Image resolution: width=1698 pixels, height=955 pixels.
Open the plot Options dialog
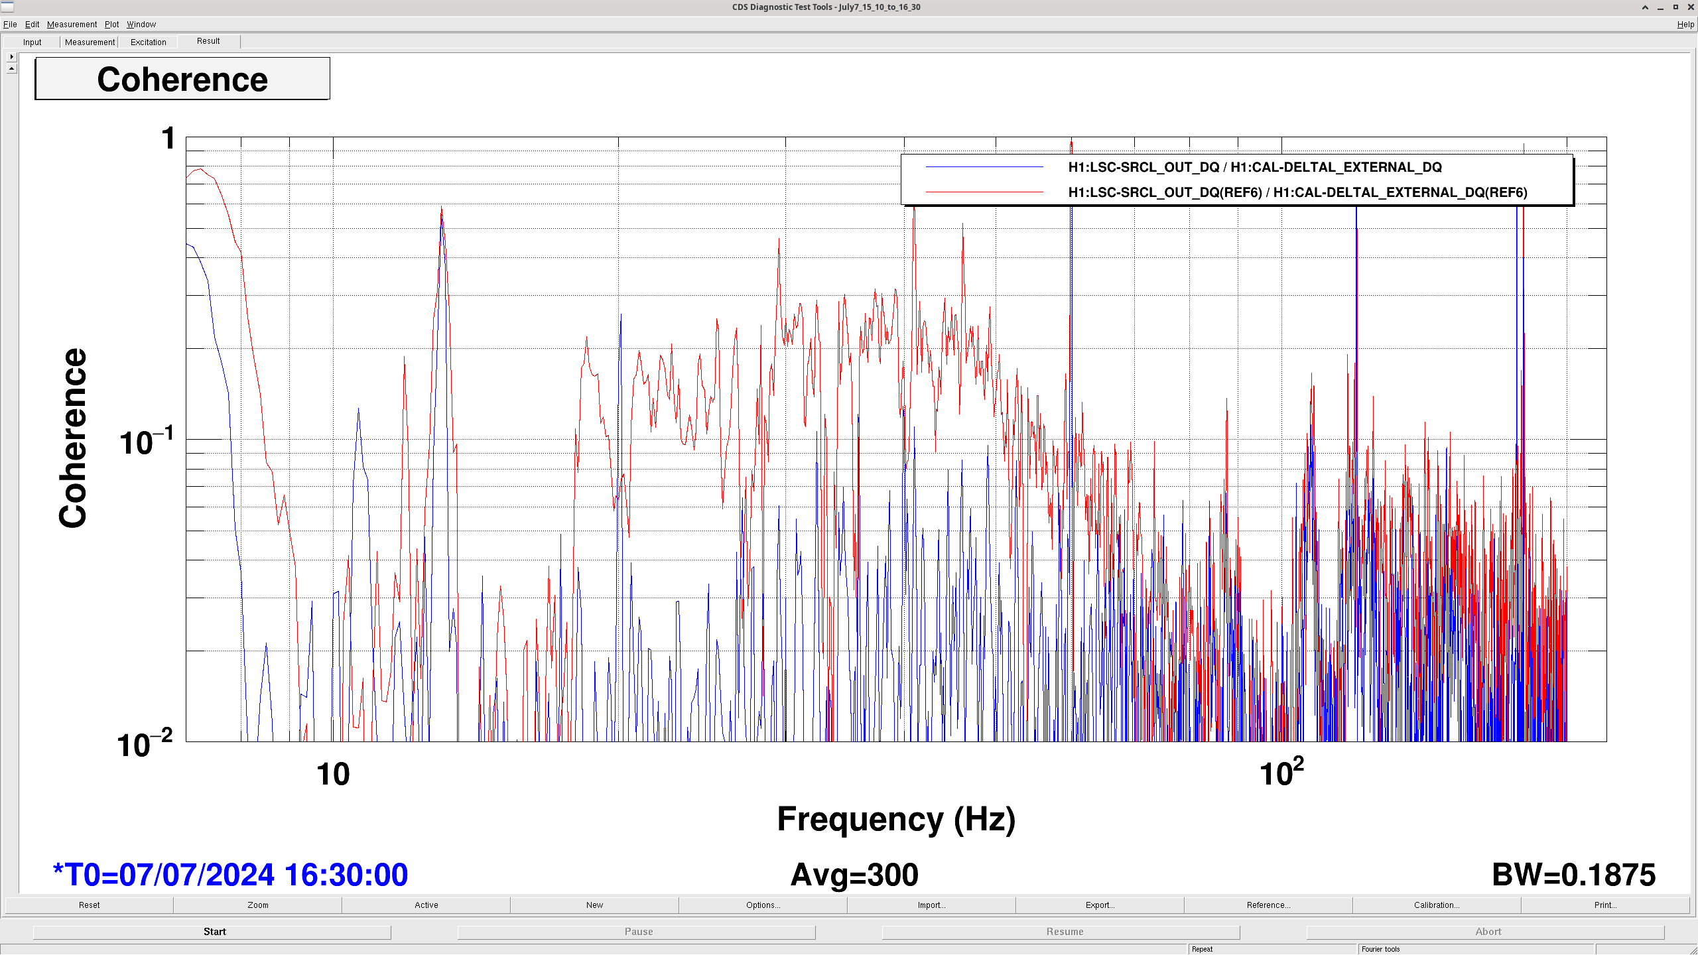tap(763, 905)
